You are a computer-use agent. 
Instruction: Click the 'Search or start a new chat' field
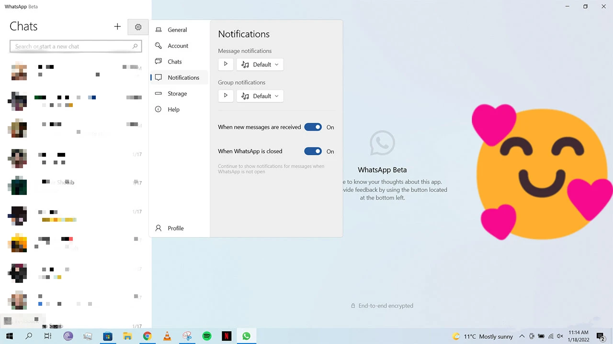pos(72,46)
